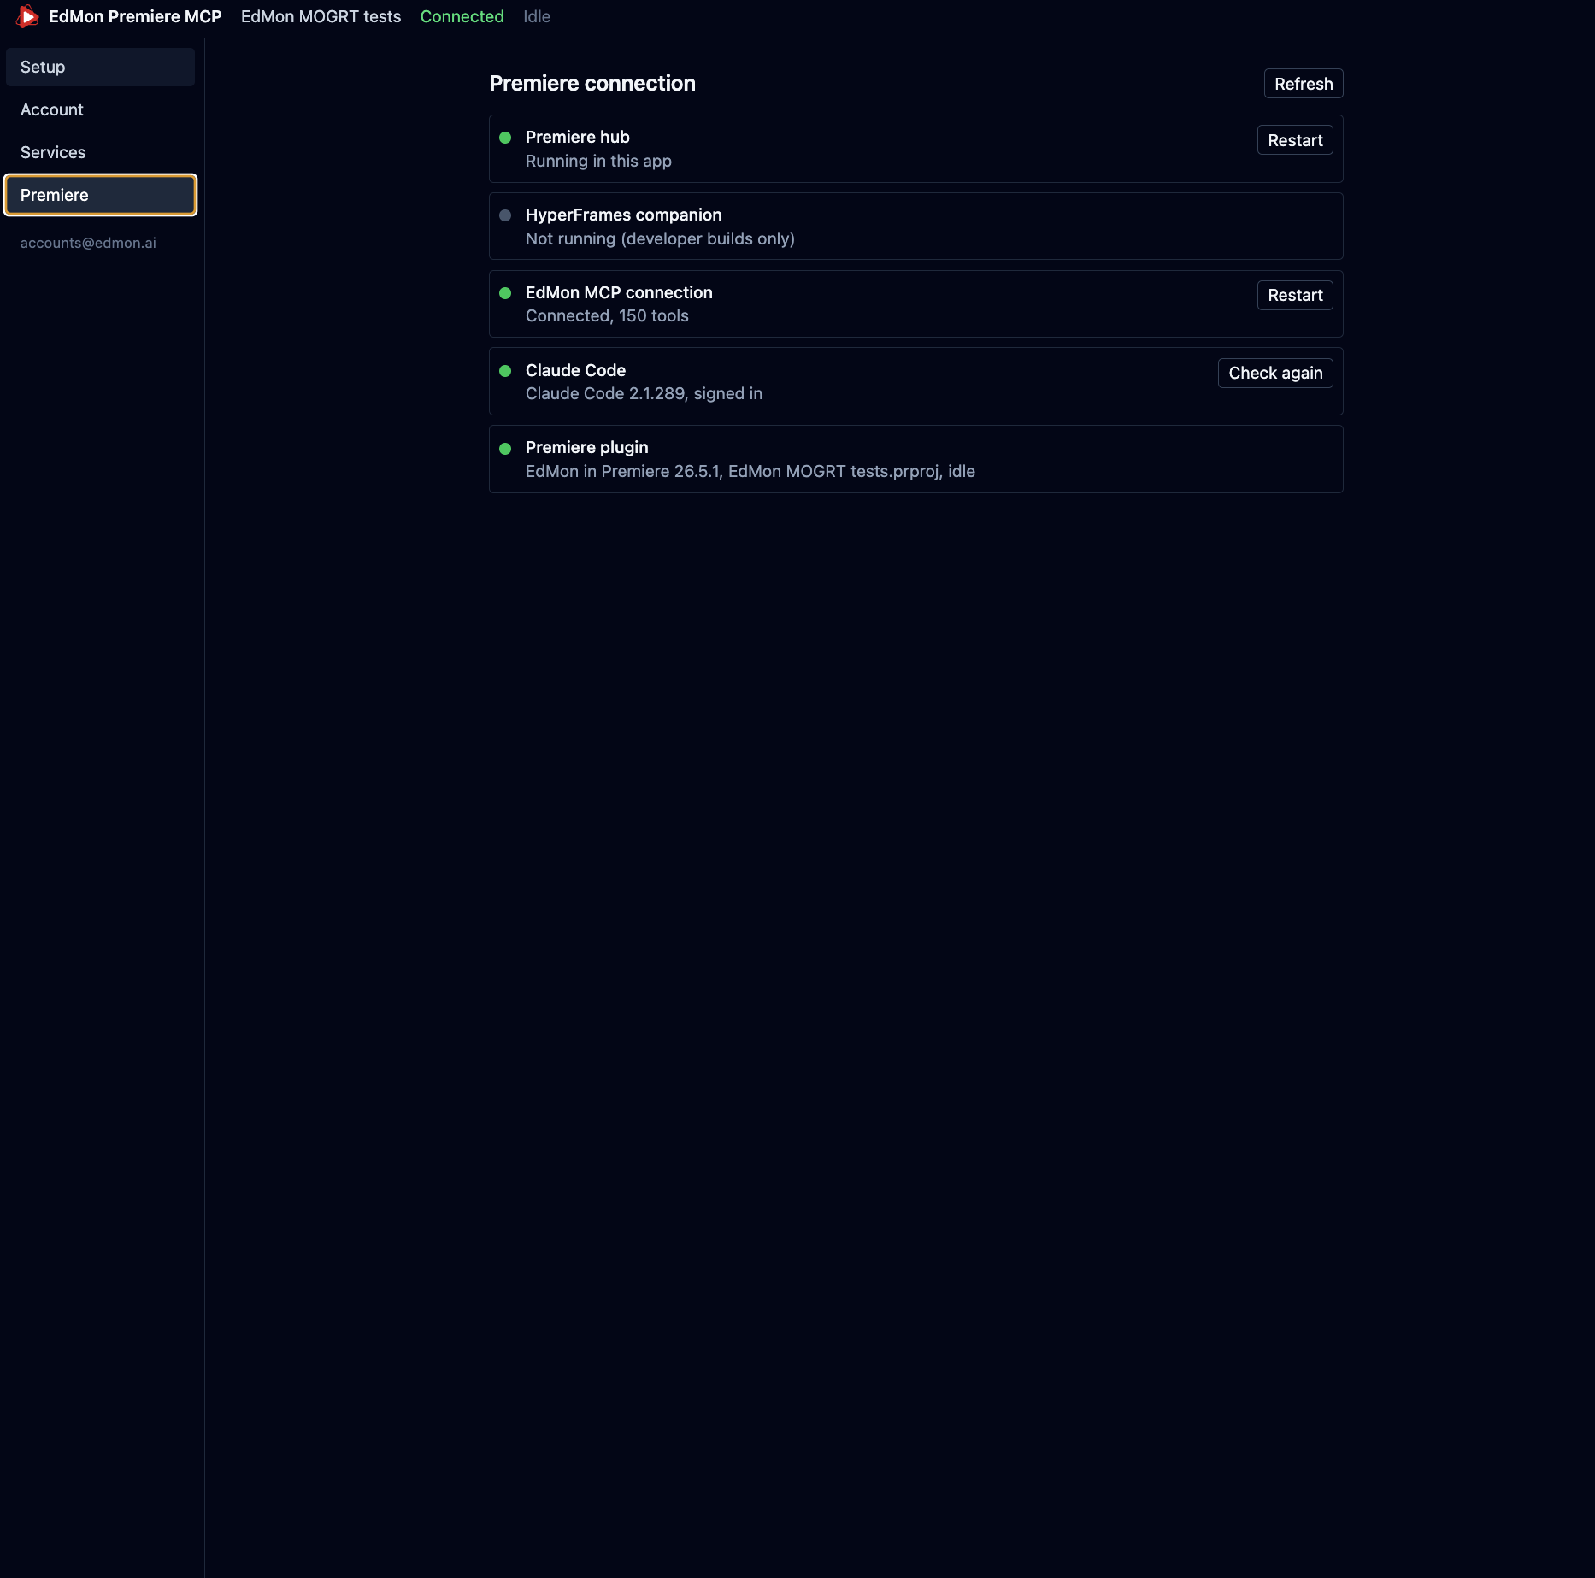Click the 'EdMon Premiere MCP' app title
1595x1578 pixels.
135,16
